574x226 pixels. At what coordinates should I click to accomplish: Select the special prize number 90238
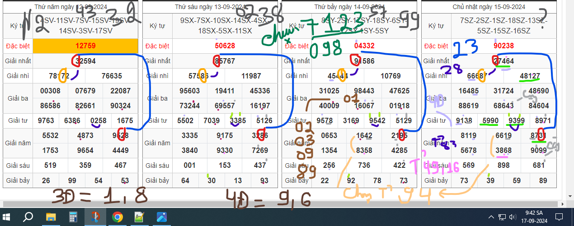tap(503, 46)
